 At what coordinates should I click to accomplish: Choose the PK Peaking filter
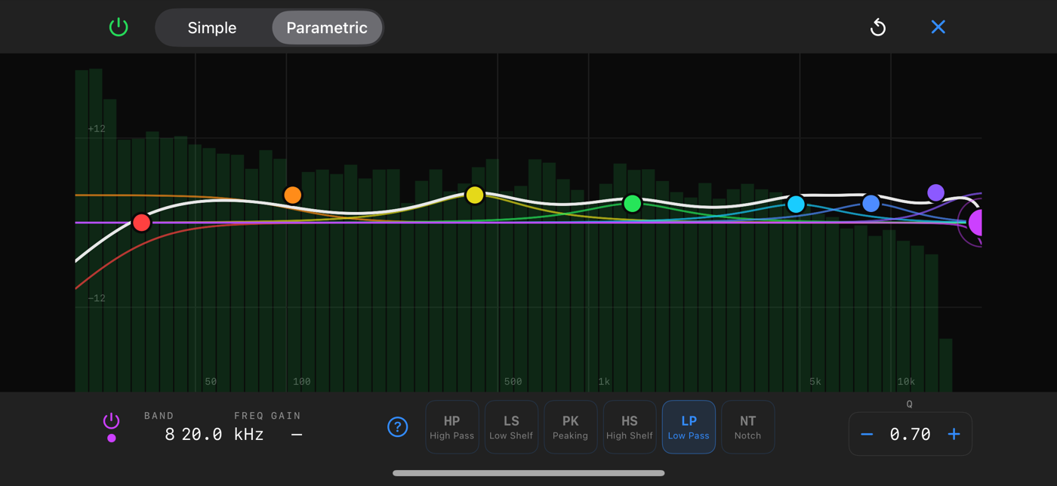(570, 427)
